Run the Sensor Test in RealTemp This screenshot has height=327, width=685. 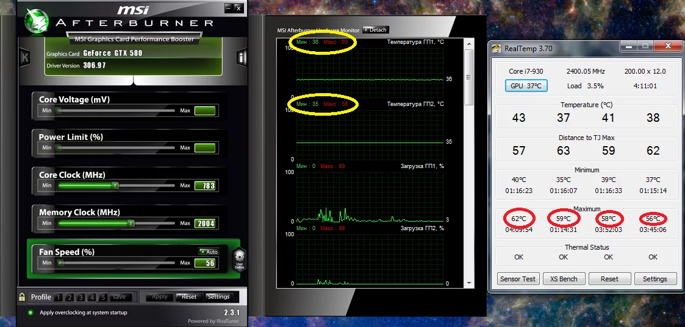point(518,279)
